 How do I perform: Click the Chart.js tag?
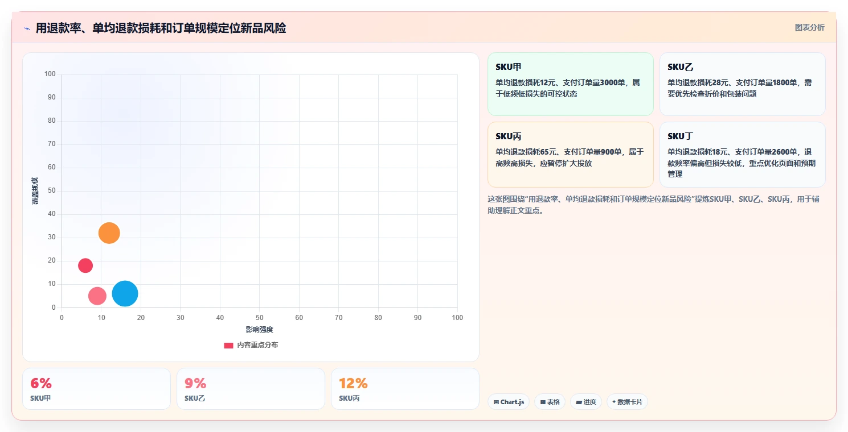tap(509, 402)
